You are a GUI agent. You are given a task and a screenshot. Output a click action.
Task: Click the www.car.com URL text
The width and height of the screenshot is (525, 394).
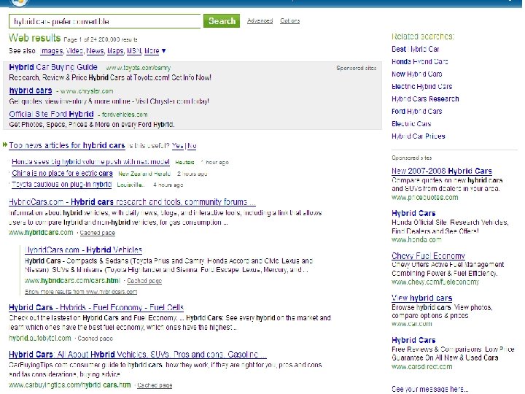tap(411, 324)
